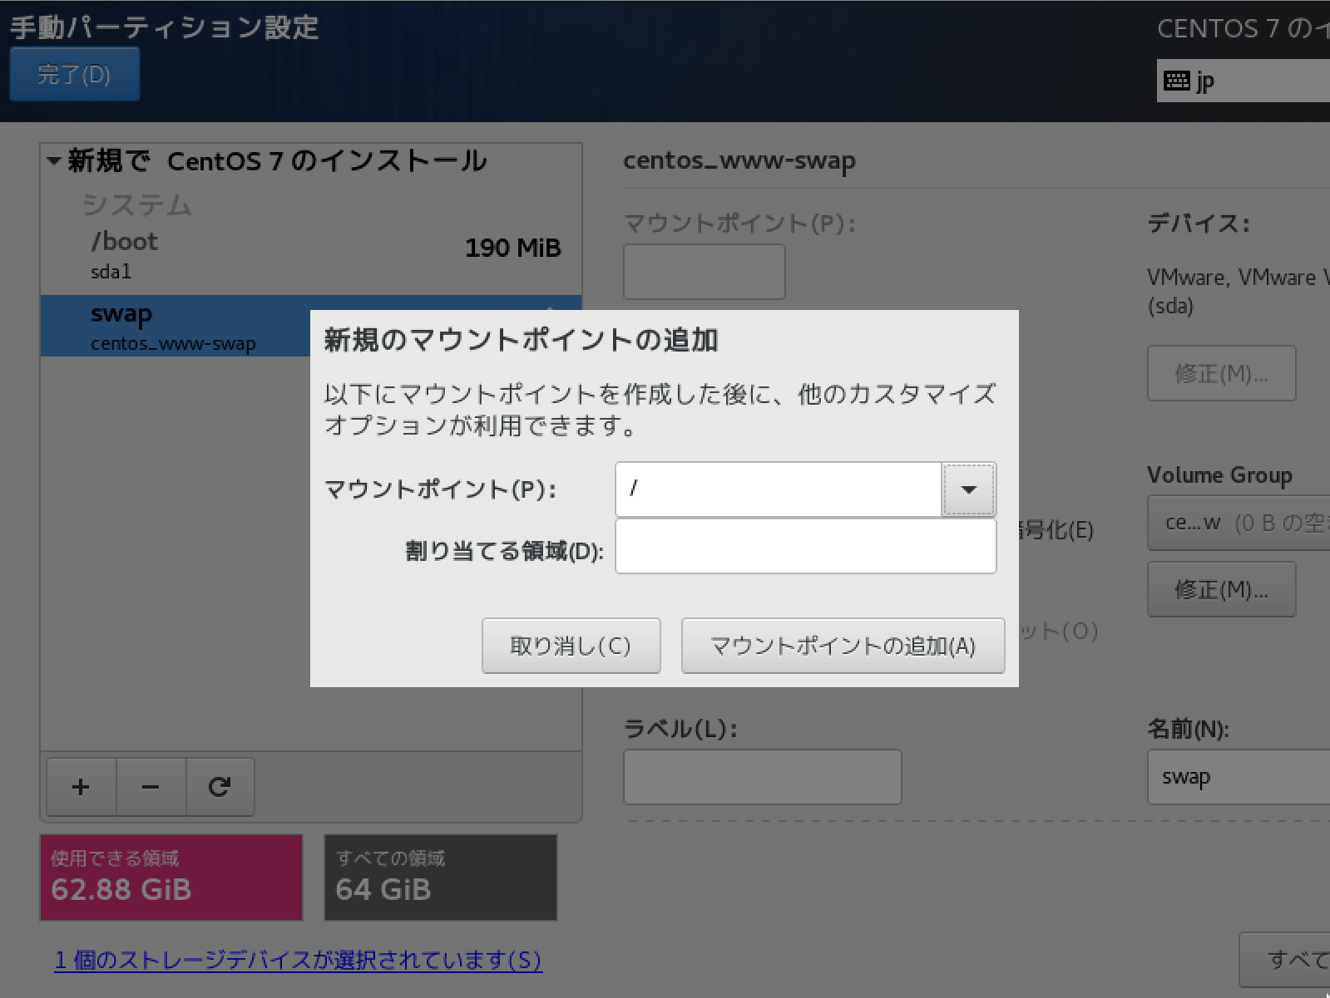Click the マウントポイント field in the dialog

(x=779, y=489)
